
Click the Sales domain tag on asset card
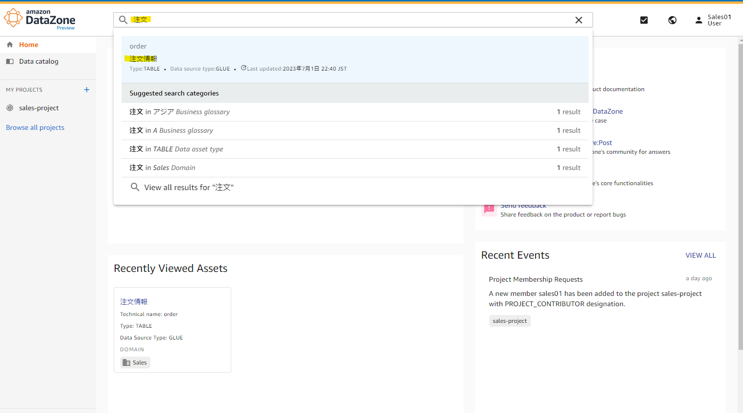tap(135, 363)
